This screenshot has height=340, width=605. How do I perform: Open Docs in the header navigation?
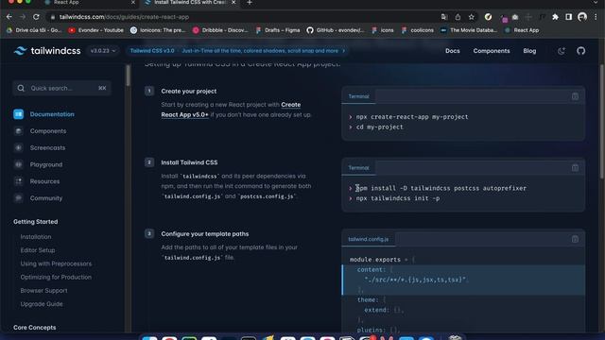coord(452,51)
